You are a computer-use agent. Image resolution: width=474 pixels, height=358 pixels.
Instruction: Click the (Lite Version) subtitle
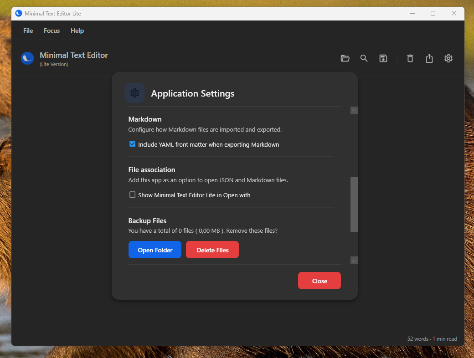(x=54, y=64)
